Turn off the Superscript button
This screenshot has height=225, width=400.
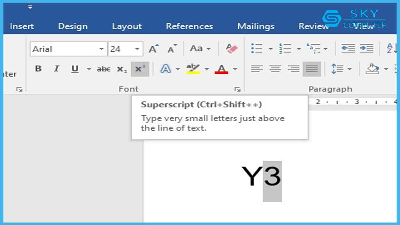pos(140,69)
